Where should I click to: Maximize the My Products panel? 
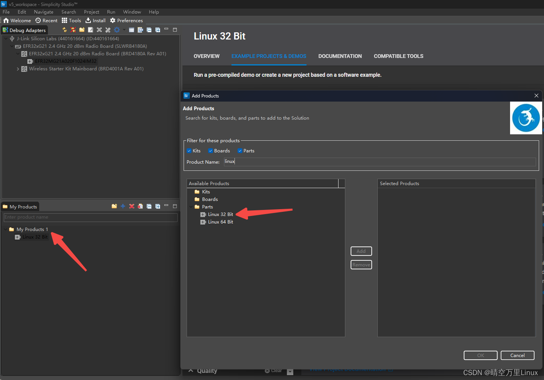point(175,206)
